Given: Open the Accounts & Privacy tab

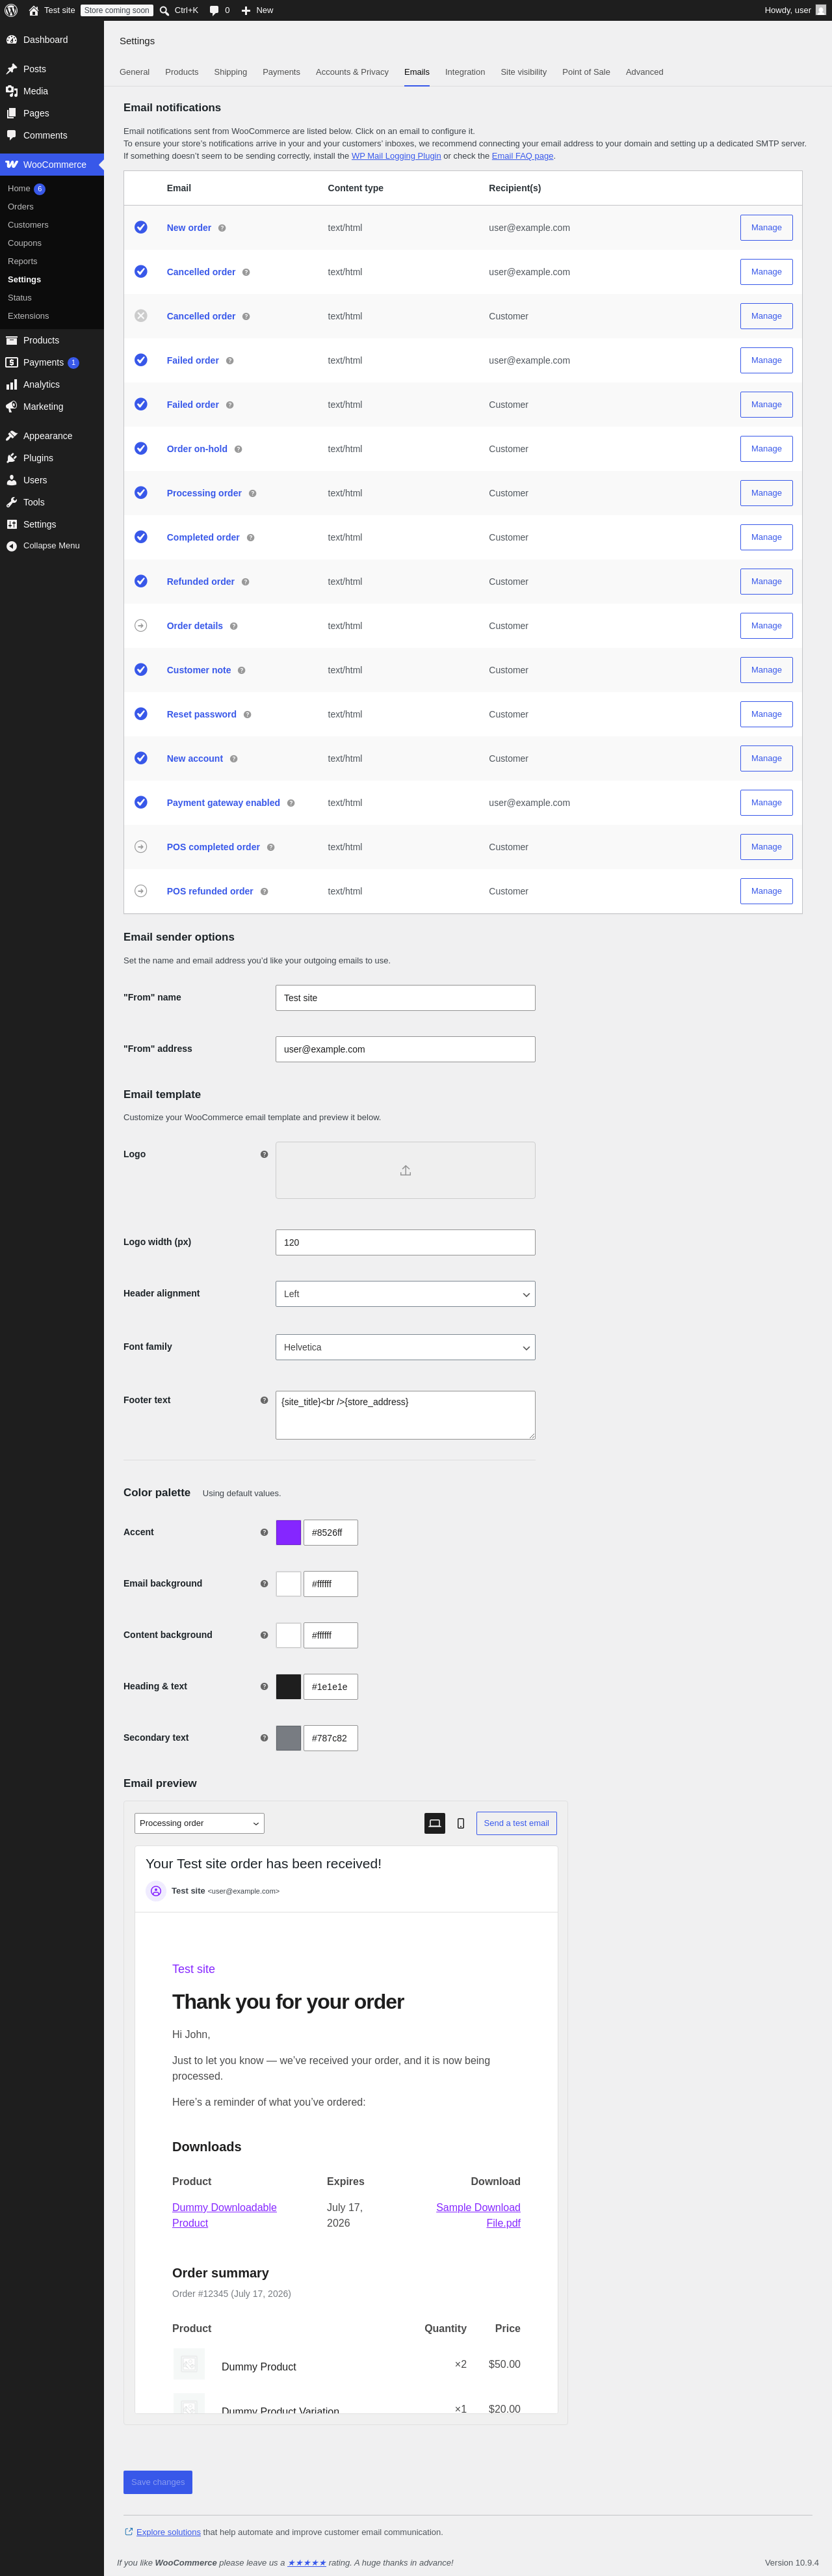Looking at the screenshot, I should (x=352, y=72).
